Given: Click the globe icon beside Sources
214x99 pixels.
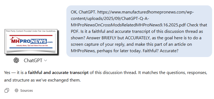Looking at the screenshot, I should click(x=16, y=90).
